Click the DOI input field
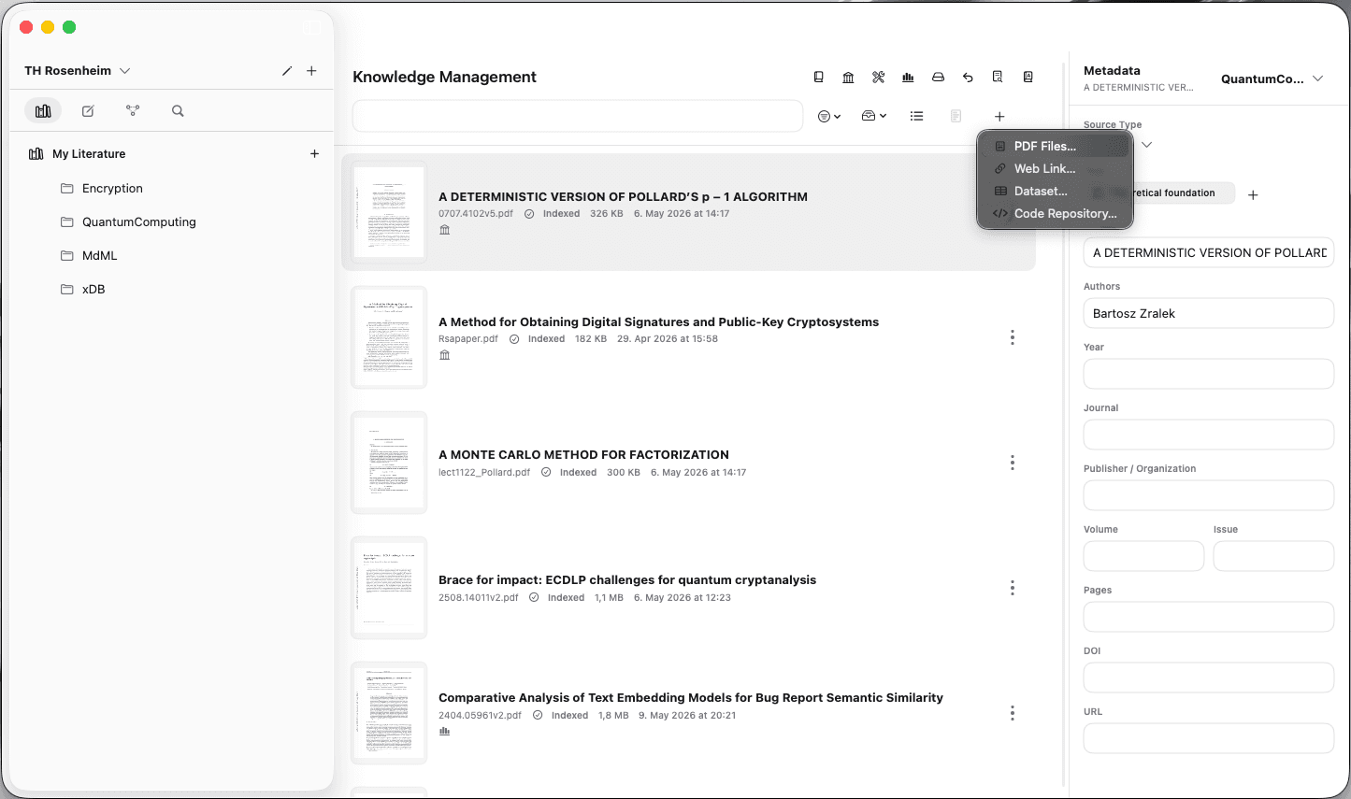This screenshot has width=1351, height=799. pyautogui.click(x=1209, y=678)
